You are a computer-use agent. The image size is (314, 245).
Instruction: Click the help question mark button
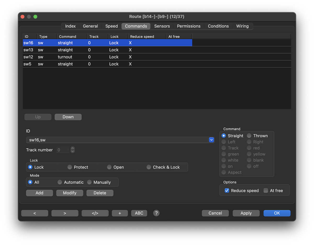coord(156,213)
